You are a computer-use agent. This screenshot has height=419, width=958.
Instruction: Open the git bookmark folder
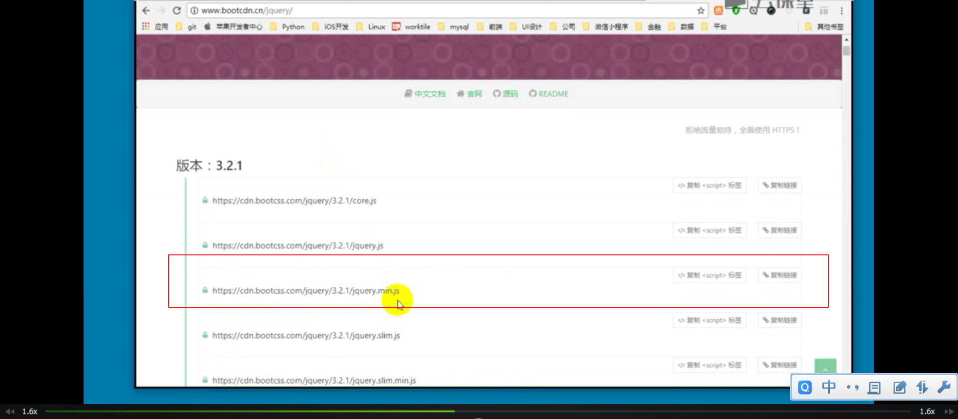[x=186, y=26]
